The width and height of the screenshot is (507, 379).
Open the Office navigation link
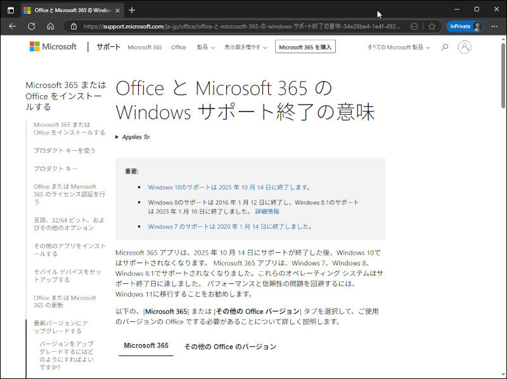coord(179,47)
